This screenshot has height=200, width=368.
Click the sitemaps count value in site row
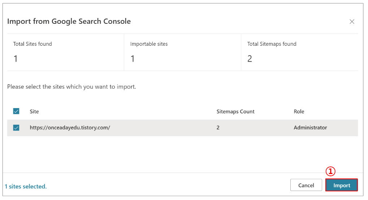pos(218,128)
